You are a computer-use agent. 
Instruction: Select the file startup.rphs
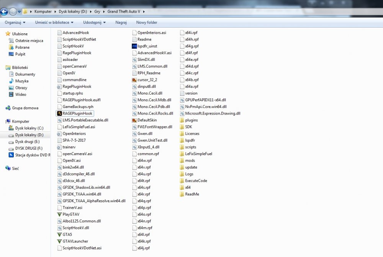point(73,93)
